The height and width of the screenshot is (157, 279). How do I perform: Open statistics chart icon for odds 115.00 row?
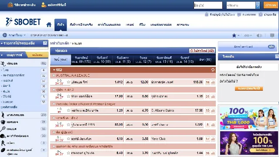(x=213, y=82)
